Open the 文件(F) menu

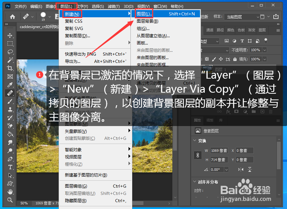pos(21,6)
